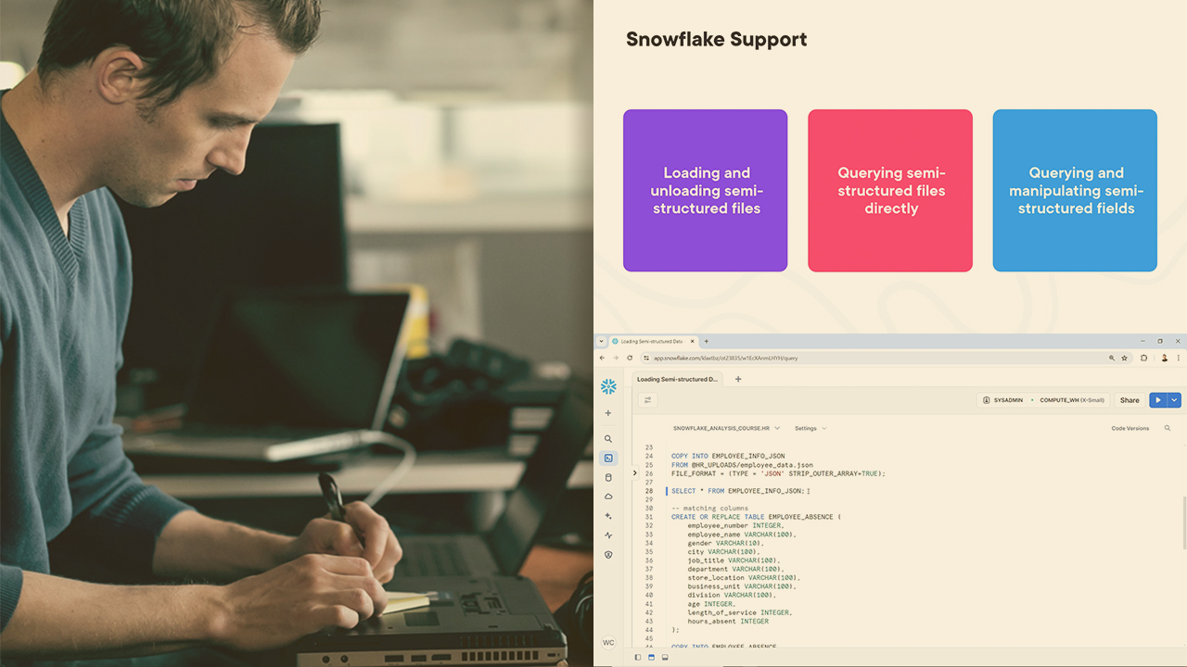Open Activity monitoring via the pulse icon
1187x667 pixels.
[x=608, y=535]
